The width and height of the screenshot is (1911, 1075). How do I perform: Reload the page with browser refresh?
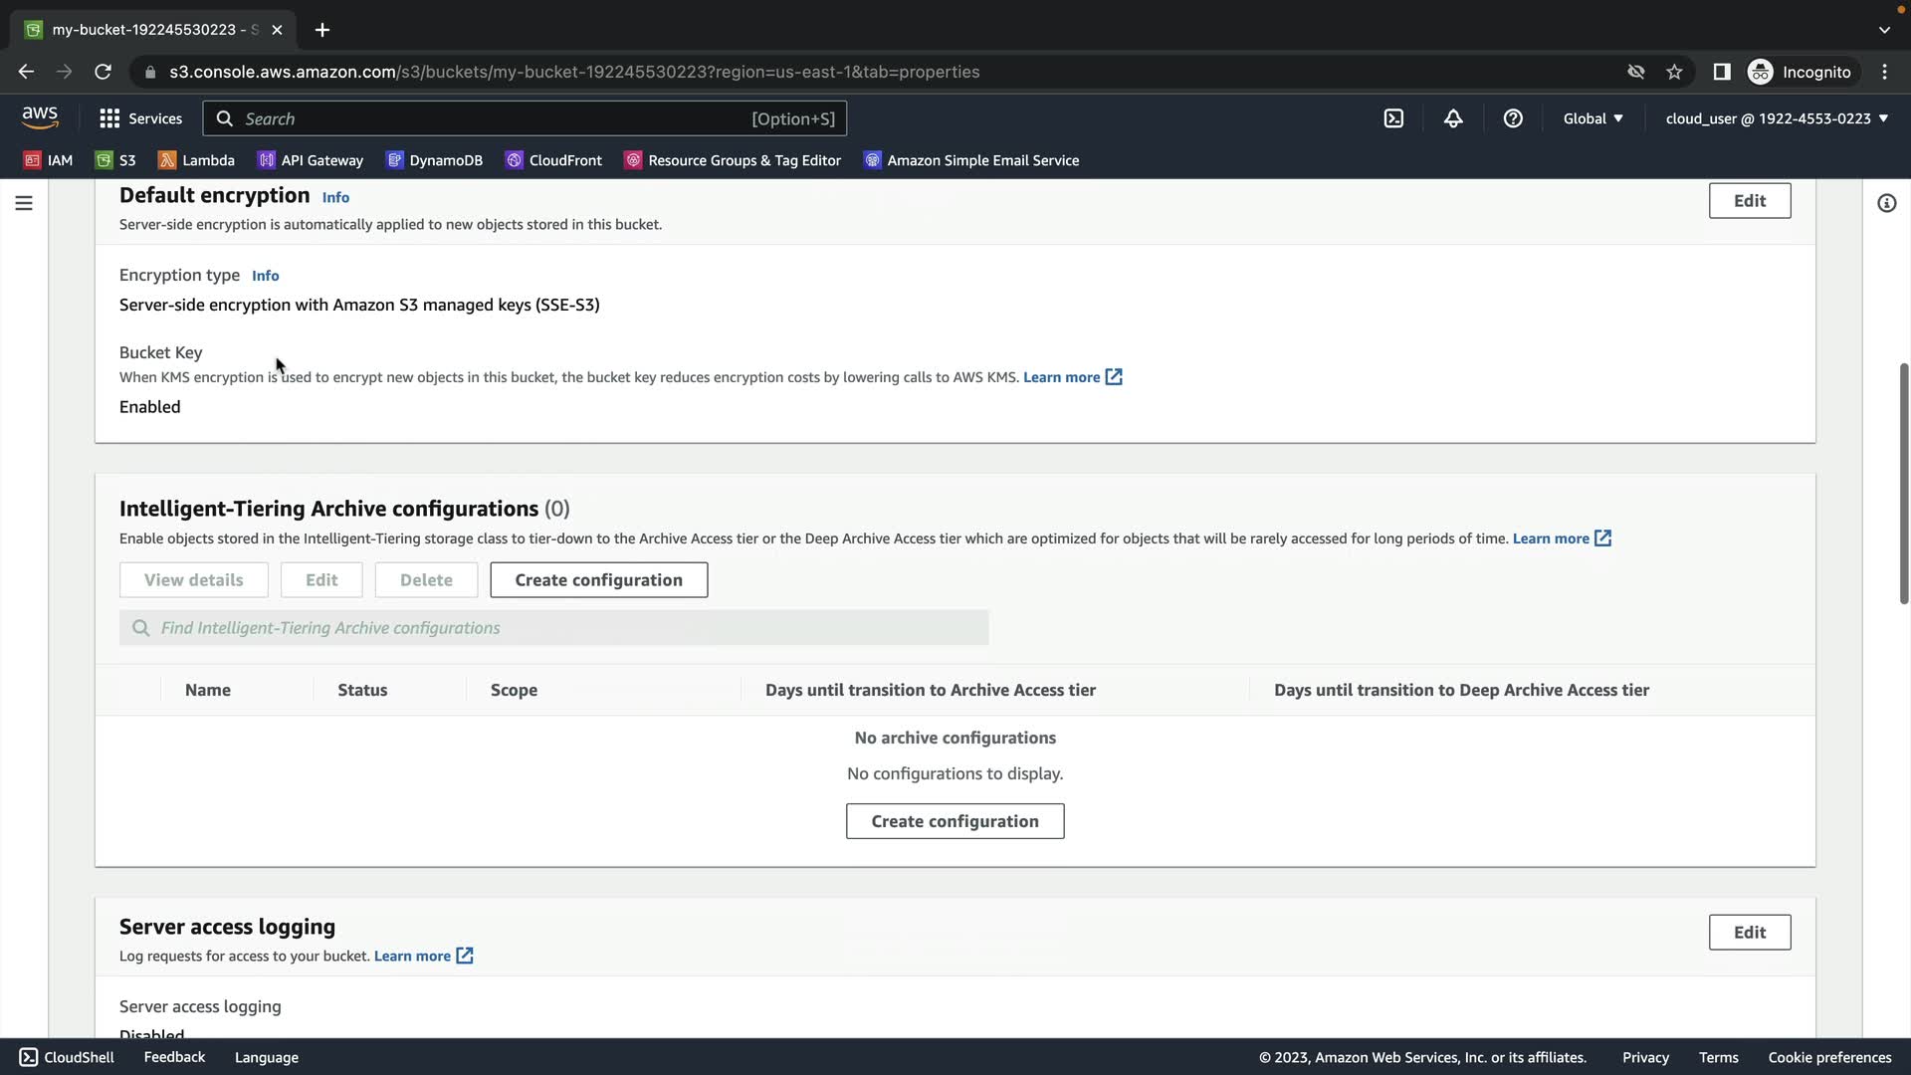[103, 72]
